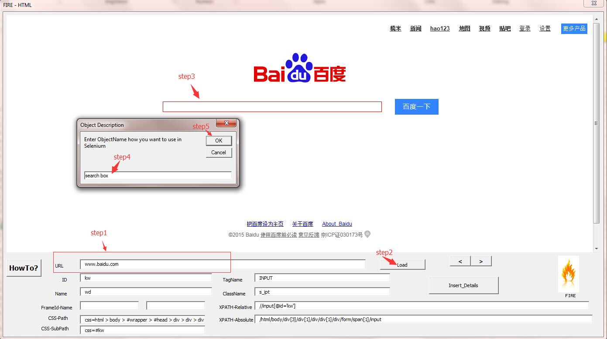Image resolution: width=607 pixels, height=339 pixels.
Task: Click the 'XPATH-Relative' label
Action: pos(236,307)
